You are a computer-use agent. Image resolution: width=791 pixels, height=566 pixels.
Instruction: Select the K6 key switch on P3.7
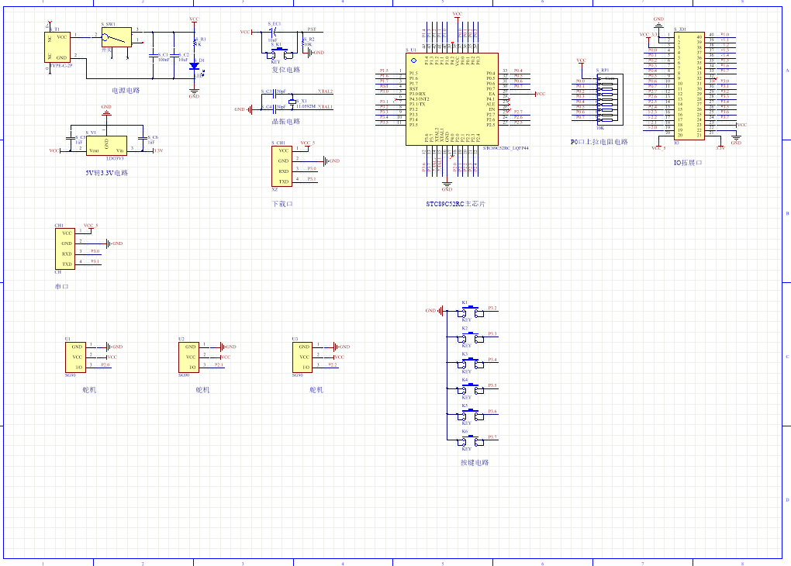click(x=468, y=440)
